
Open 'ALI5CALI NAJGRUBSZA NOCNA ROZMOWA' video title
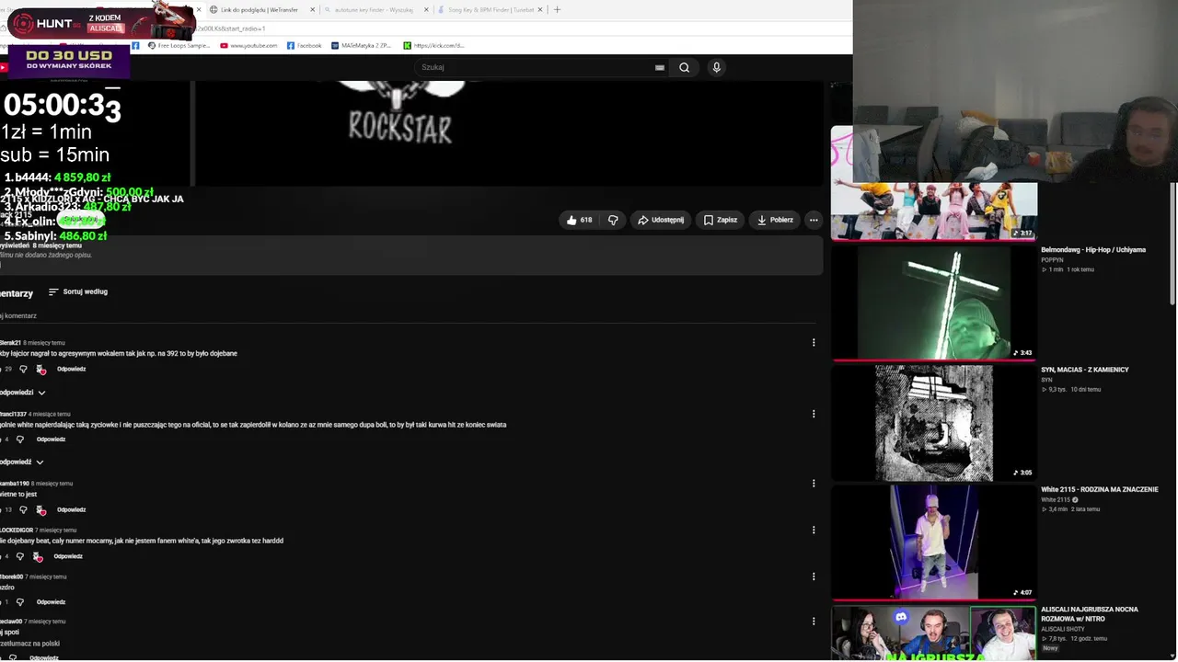click(1090, 614)
